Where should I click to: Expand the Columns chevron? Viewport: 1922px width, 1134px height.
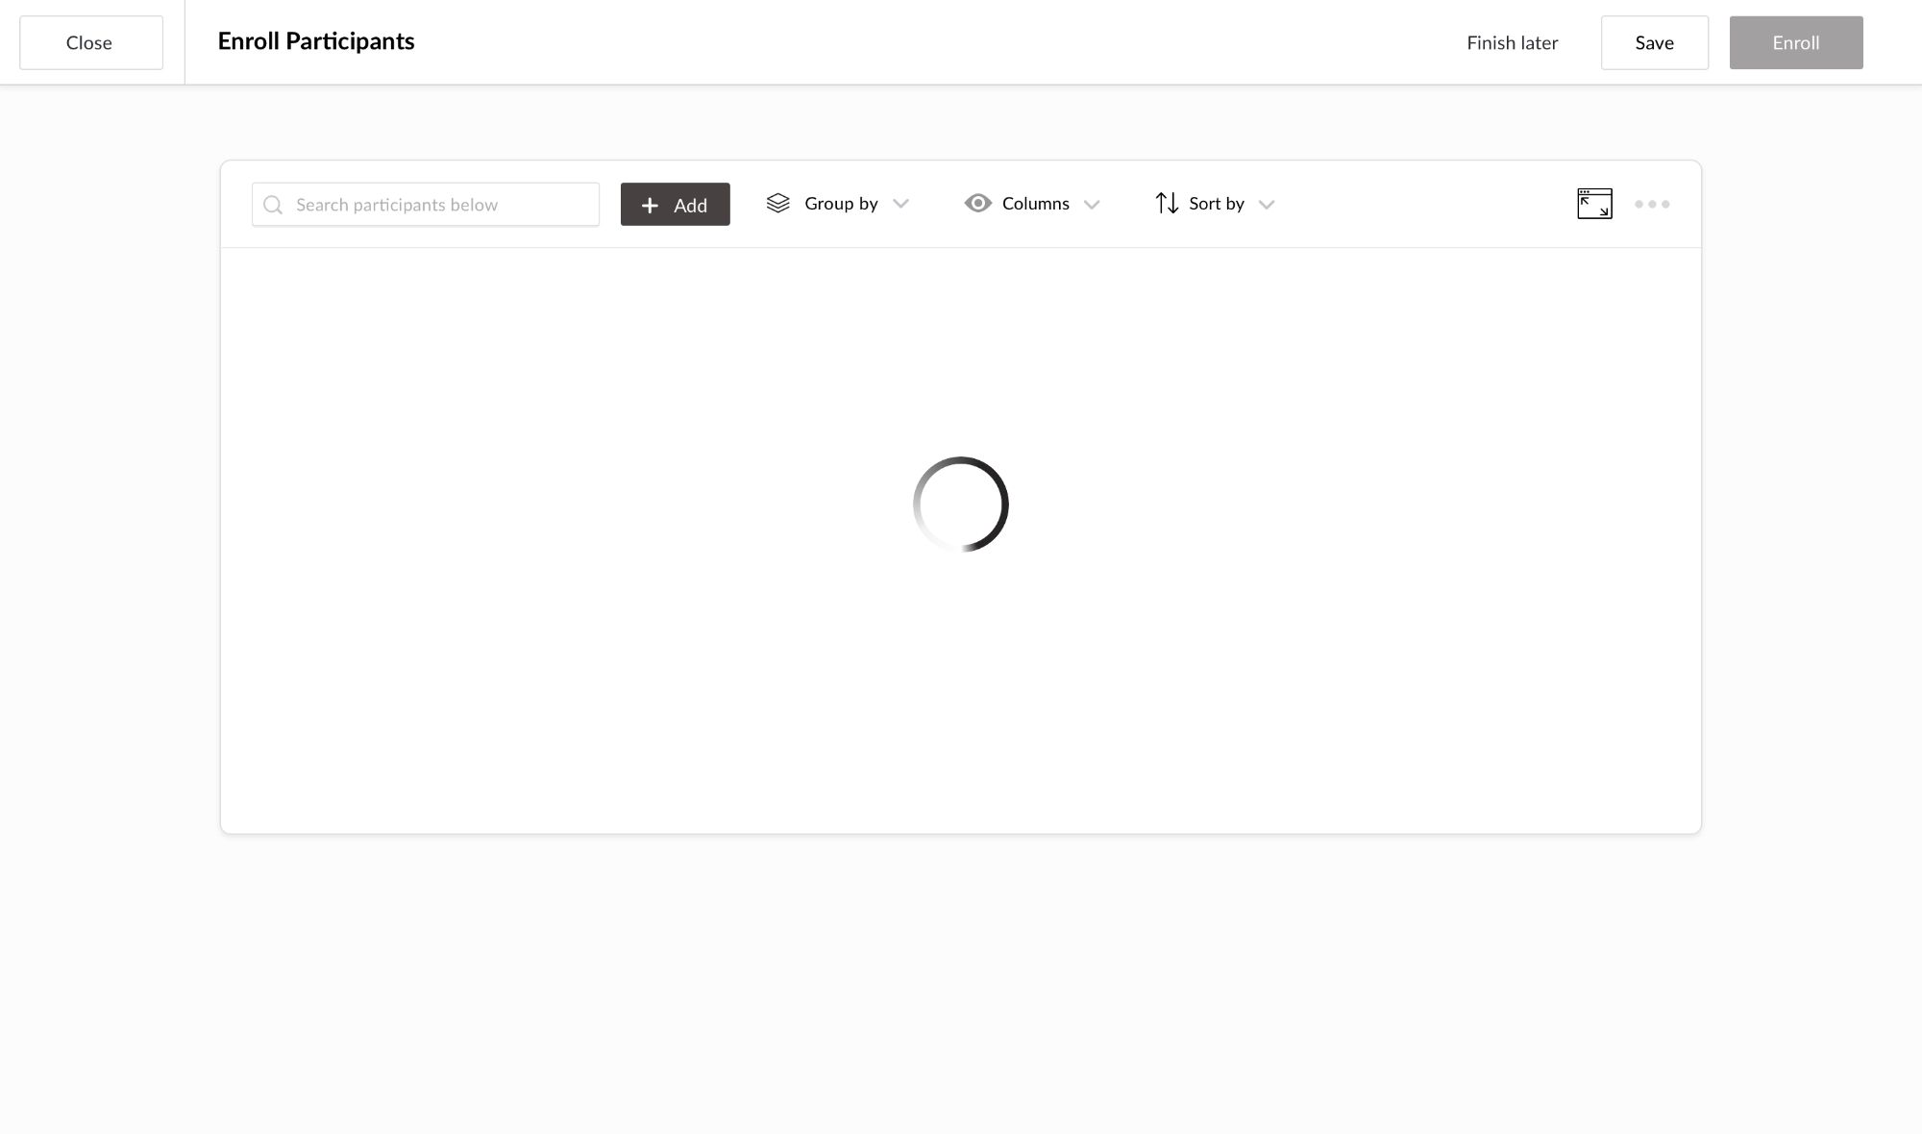(x=1092, y=204)
